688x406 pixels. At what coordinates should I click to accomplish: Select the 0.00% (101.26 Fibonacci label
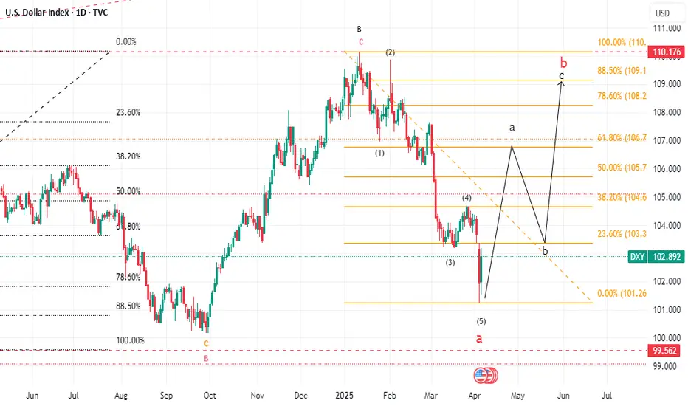622,293
